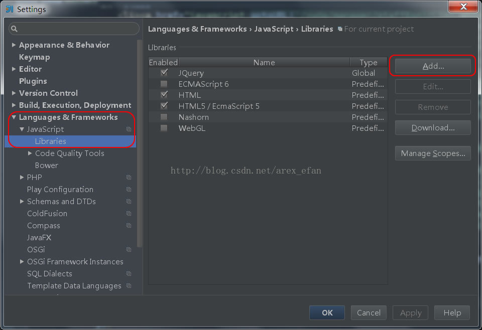Collapse Languages & Frameworks arrow

[14, 117]
